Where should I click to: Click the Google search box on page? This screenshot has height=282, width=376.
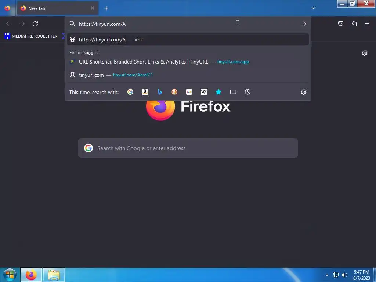coord(188,148)
